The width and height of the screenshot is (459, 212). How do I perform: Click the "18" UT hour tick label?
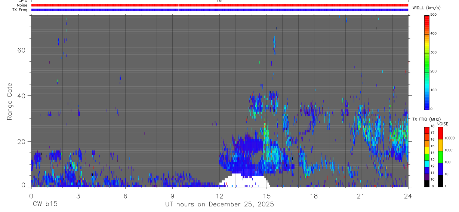coord(314,196)
